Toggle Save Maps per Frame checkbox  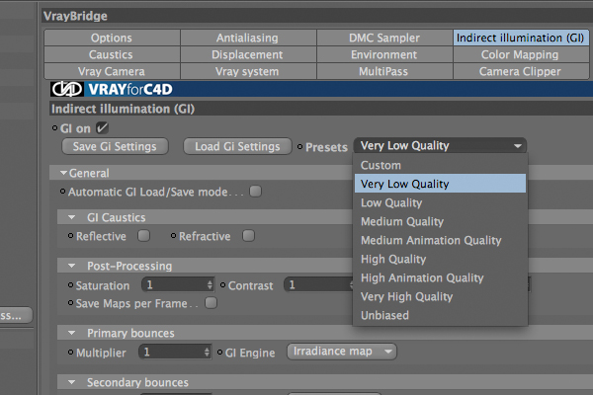pos(212,303)
